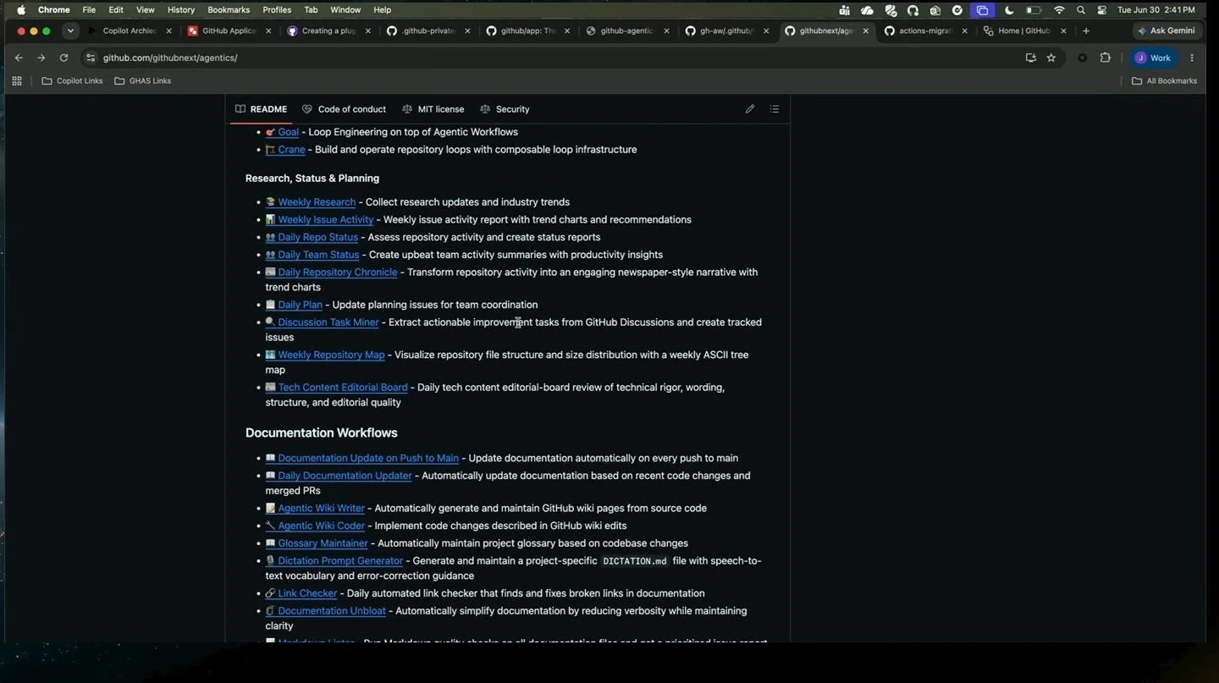Open the Tech Content Editorial Board link
Image resolution: width=1219 pixels, height=683 pixels.
343,388
